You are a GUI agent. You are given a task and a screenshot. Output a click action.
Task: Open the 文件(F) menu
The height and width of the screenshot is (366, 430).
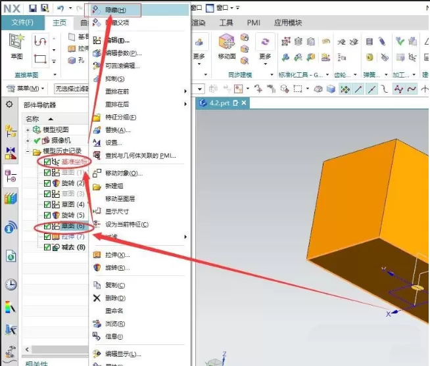pos(22,22)
